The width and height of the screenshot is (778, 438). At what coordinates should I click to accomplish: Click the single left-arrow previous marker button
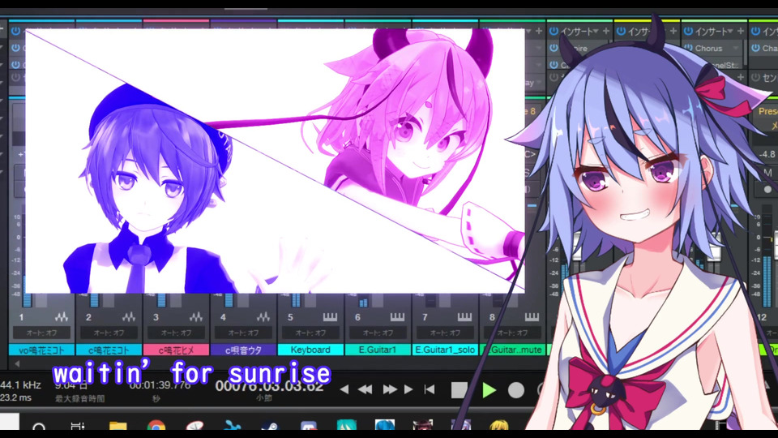(x=344, y=390)
